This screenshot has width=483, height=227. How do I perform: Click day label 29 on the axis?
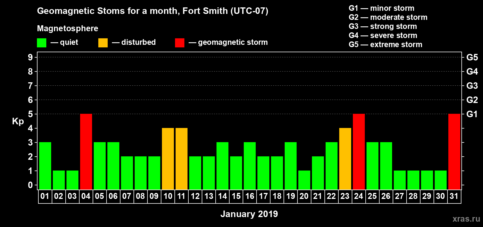(427, 196)
